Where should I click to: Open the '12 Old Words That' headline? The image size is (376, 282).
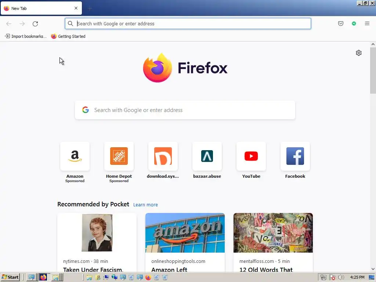(266, 270)
